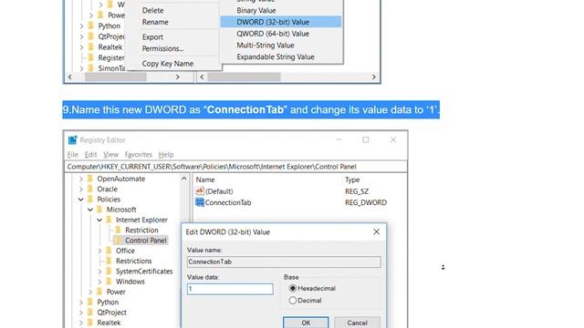Click Cancel in Edit DWORD dialog
This screenshot has width=584, height=328.
(357, 323)
